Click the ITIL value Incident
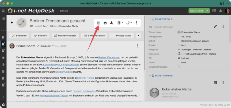 pyautogui.click(x=185, y=58)
